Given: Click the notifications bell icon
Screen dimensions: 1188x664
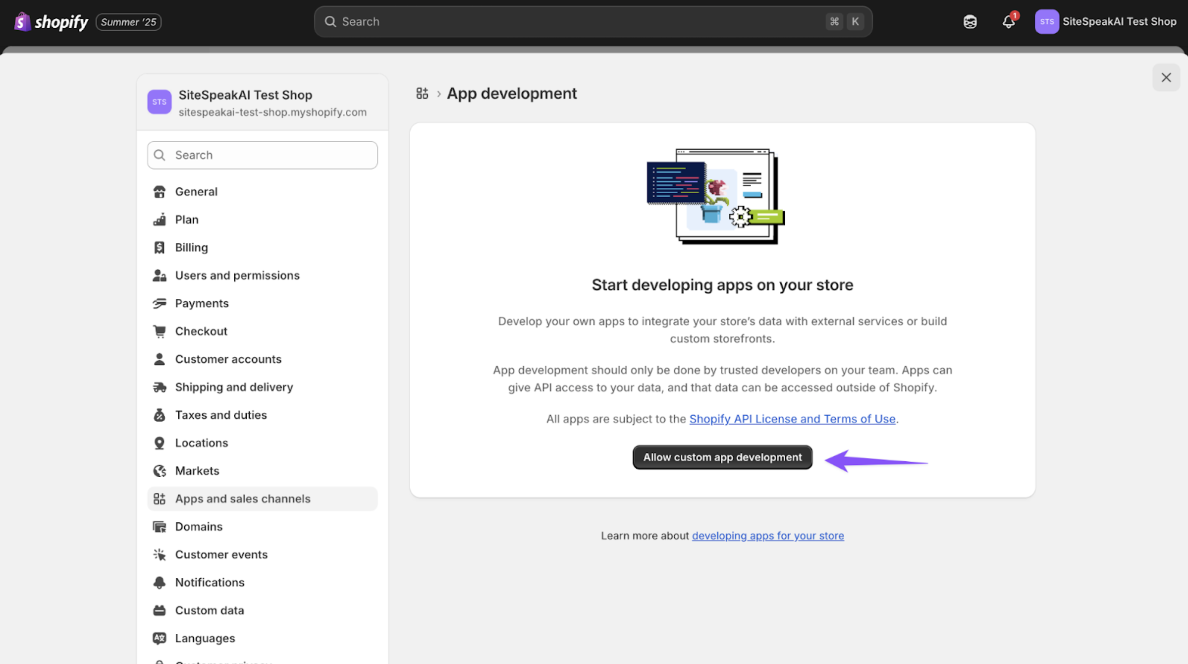Looking at the screenshot, I should tap(1008, 22).
